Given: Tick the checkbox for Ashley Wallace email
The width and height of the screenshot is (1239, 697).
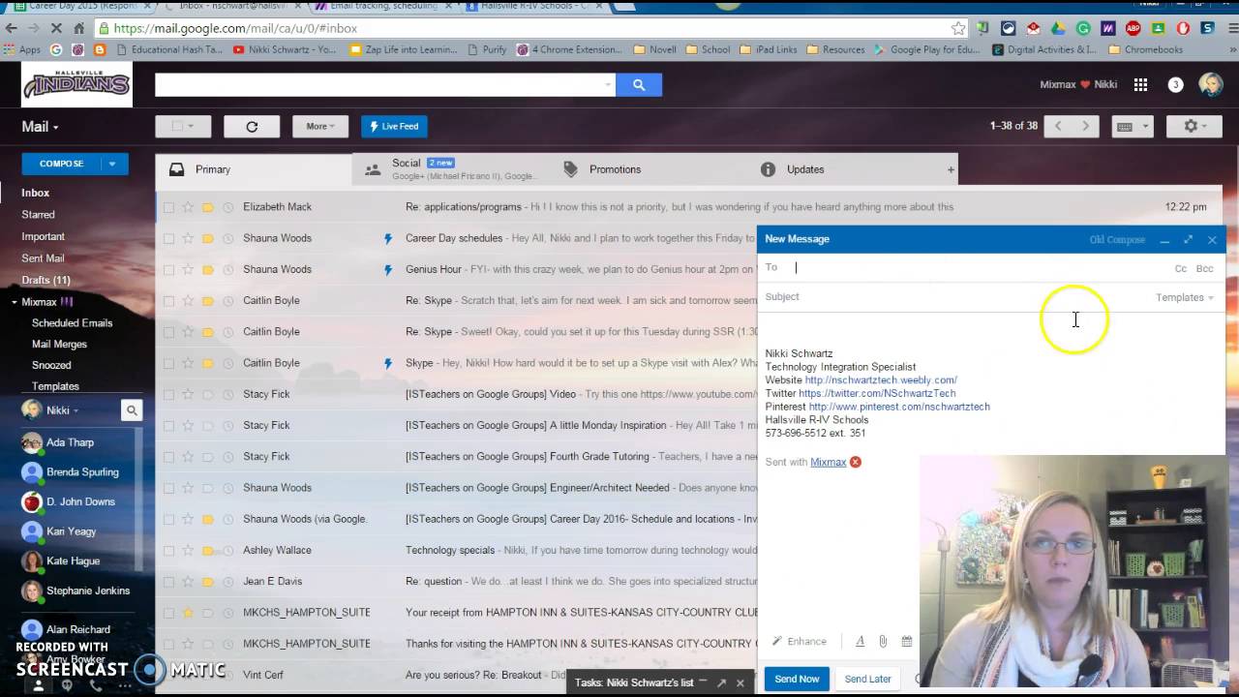Looking at the screenshot, I should 168,550.
